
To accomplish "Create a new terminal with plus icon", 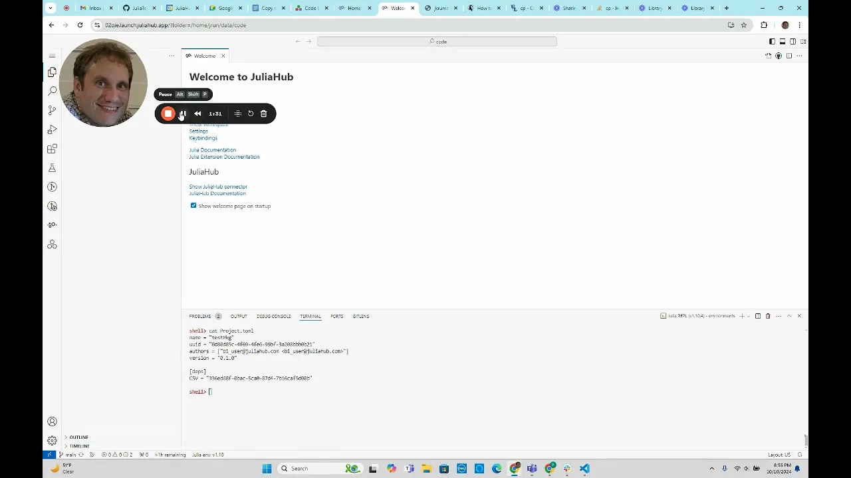I will (741, 316).
